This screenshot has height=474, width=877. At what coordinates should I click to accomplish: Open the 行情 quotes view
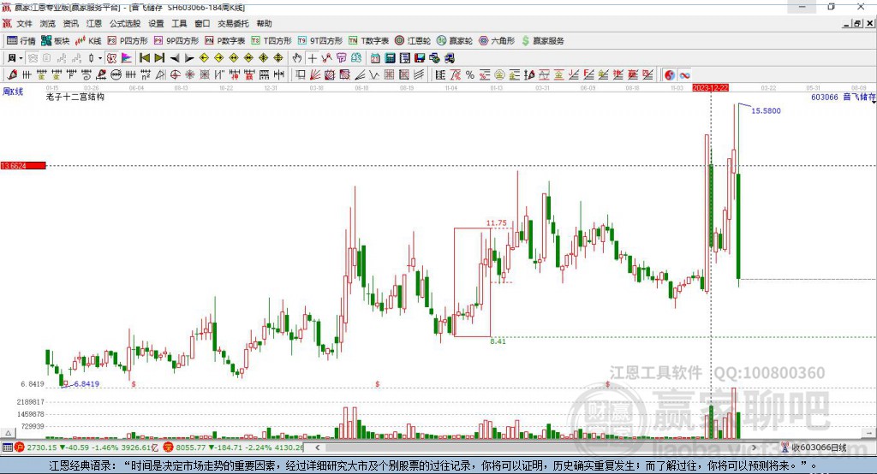point(21,41)
